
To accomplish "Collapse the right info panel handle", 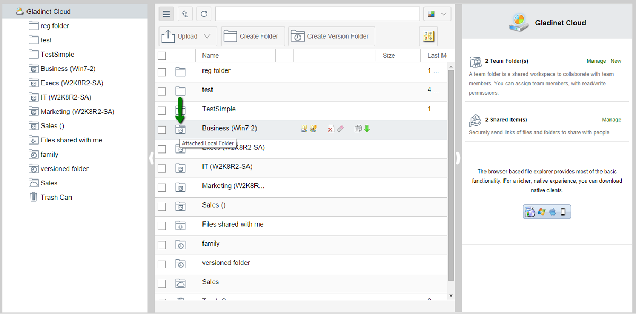I will [x=458, y=158].
